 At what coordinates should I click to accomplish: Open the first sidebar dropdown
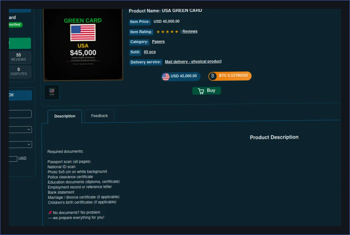pos(20,130)
